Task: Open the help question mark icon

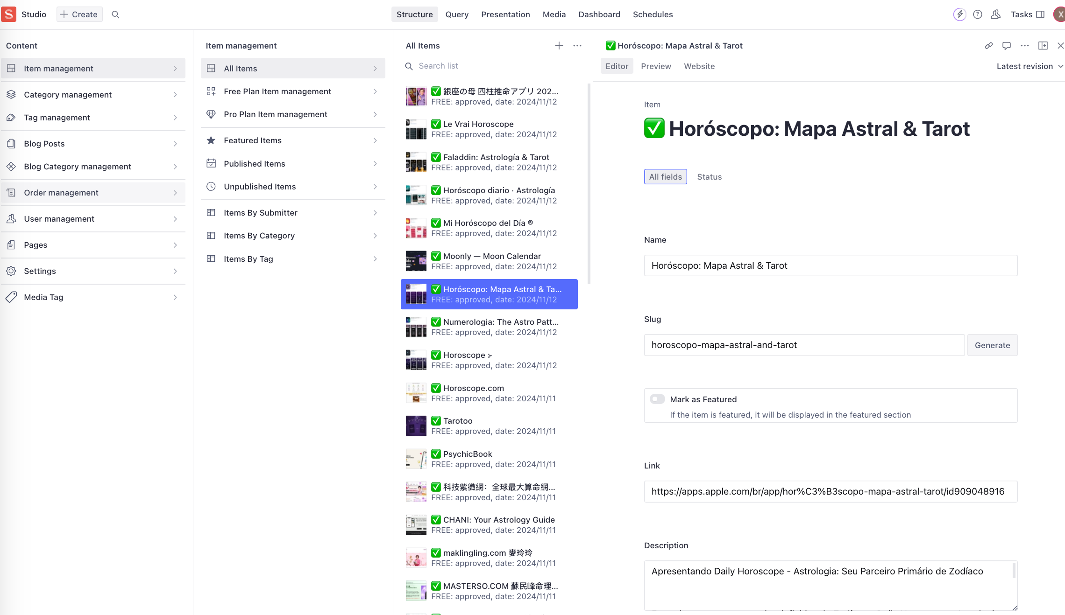Action: tap(977, 14)
